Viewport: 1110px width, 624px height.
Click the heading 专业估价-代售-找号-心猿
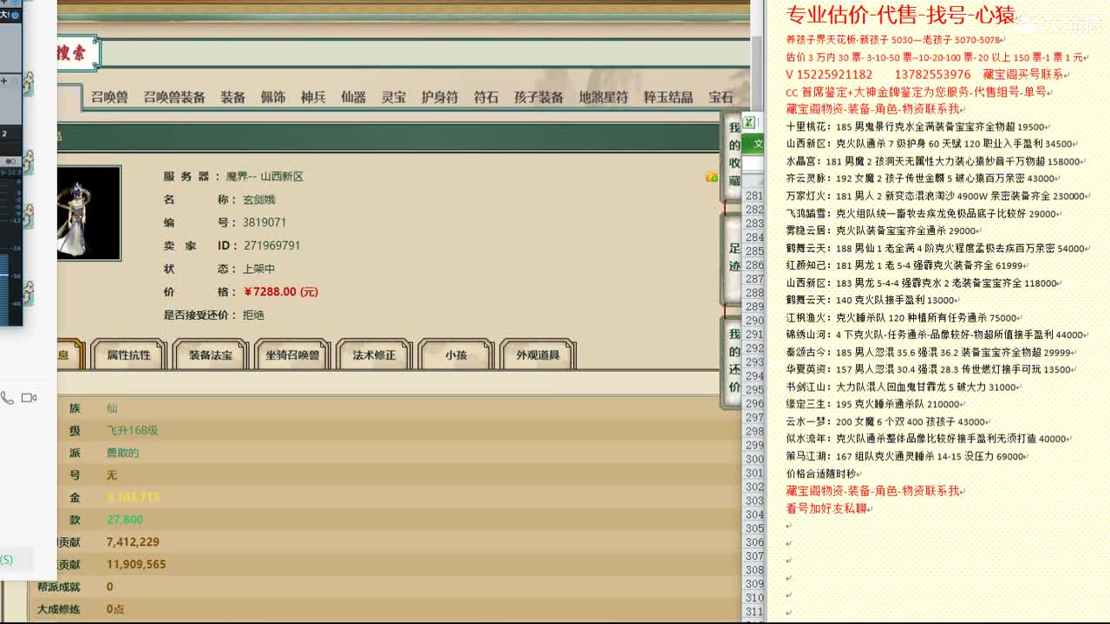pos(900,15)
